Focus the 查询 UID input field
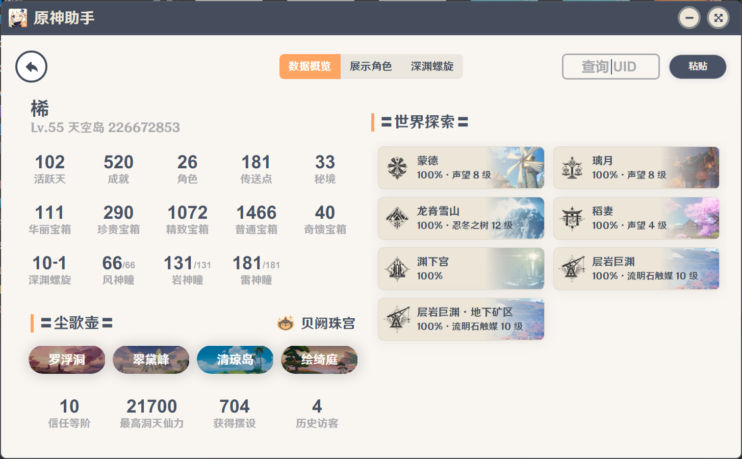Image resolution: width=742 pixels, height=459 pixels. point(610,67)
